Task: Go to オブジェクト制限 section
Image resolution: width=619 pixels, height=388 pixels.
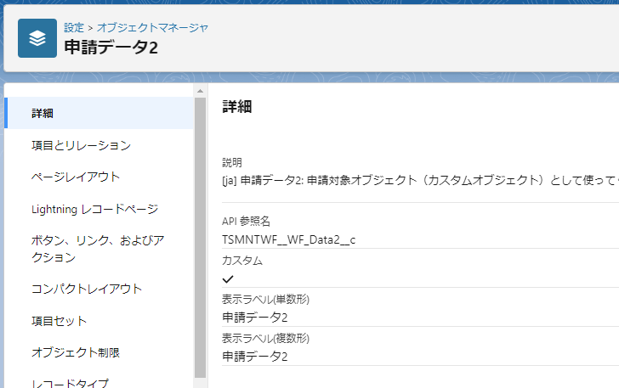Action: [x=76, y=352]
